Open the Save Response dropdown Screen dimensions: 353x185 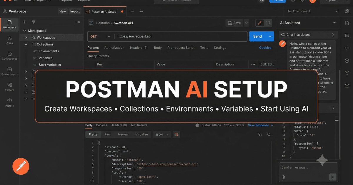coord(261,125)
